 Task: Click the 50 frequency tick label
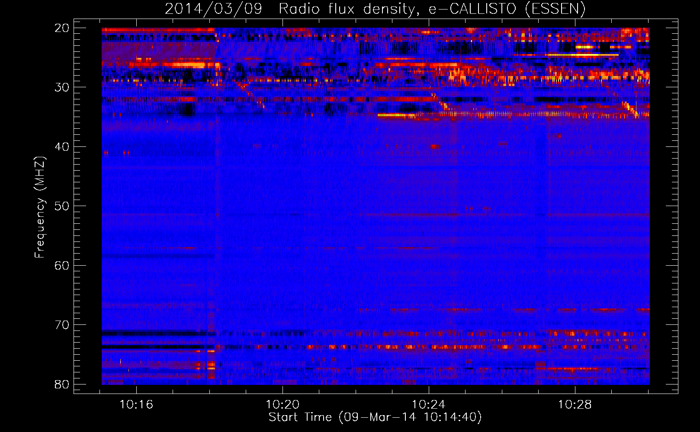tap(62, 206)
